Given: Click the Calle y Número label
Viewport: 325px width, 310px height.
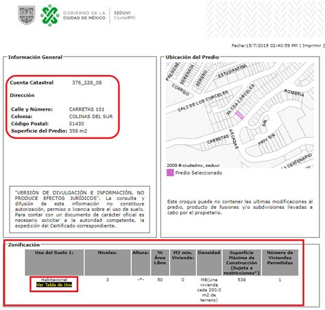Looking at the screenshot, I should (32, 109).
